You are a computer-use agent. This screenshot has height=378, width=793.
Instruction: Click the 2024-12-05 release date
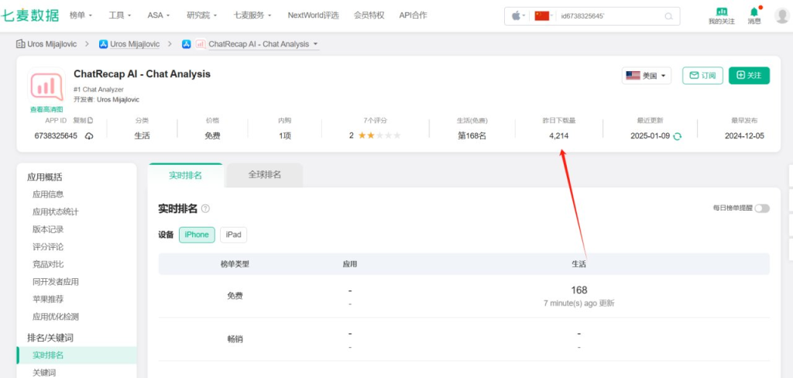point(744,136)
